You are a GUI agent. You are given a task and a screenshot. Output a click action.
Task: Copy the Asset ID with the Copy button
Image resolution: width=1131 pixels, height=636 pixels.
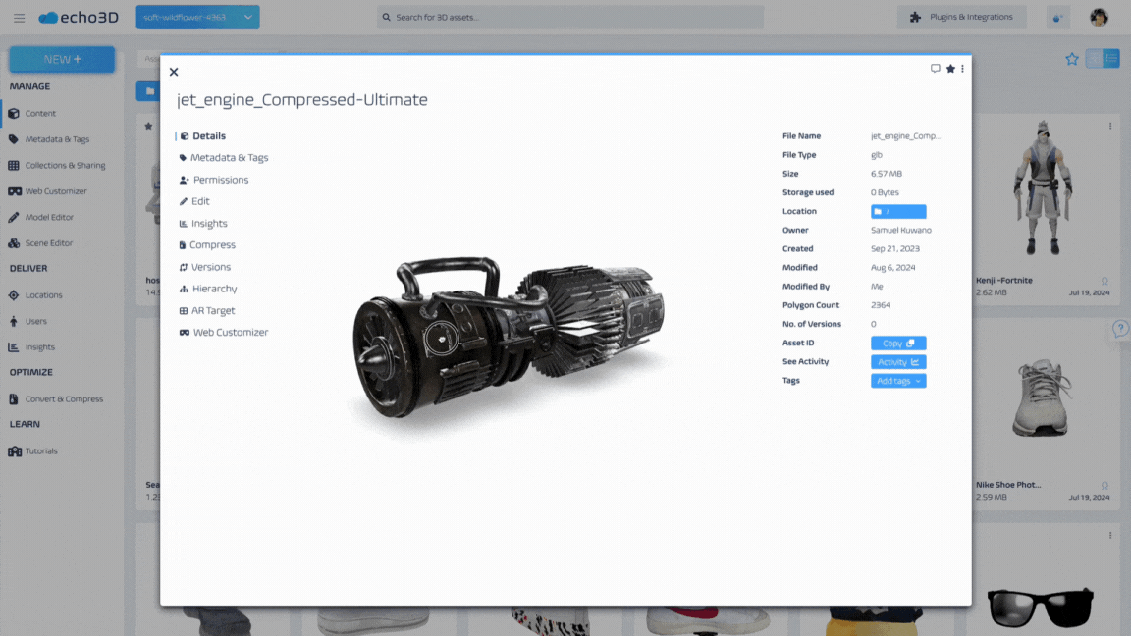coord(897,343)
